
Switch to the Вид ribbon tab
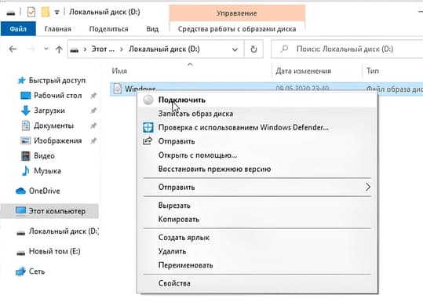[x=152, y=29]
